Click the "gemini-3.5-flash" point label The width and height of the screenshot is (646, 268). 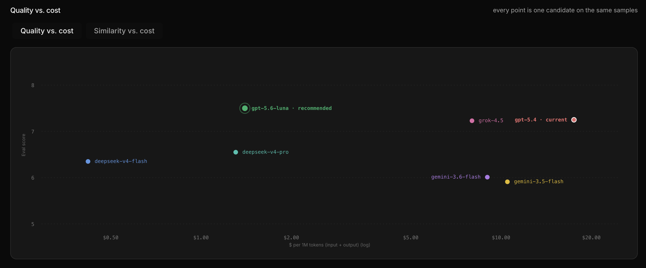539,182
